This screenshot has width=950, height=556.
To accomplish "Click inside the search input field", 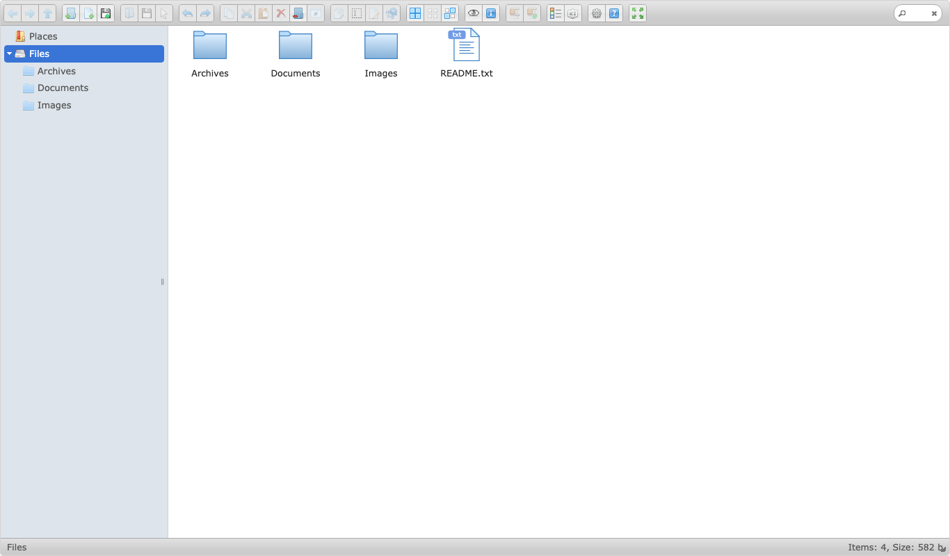I will [x=918, y=13].
